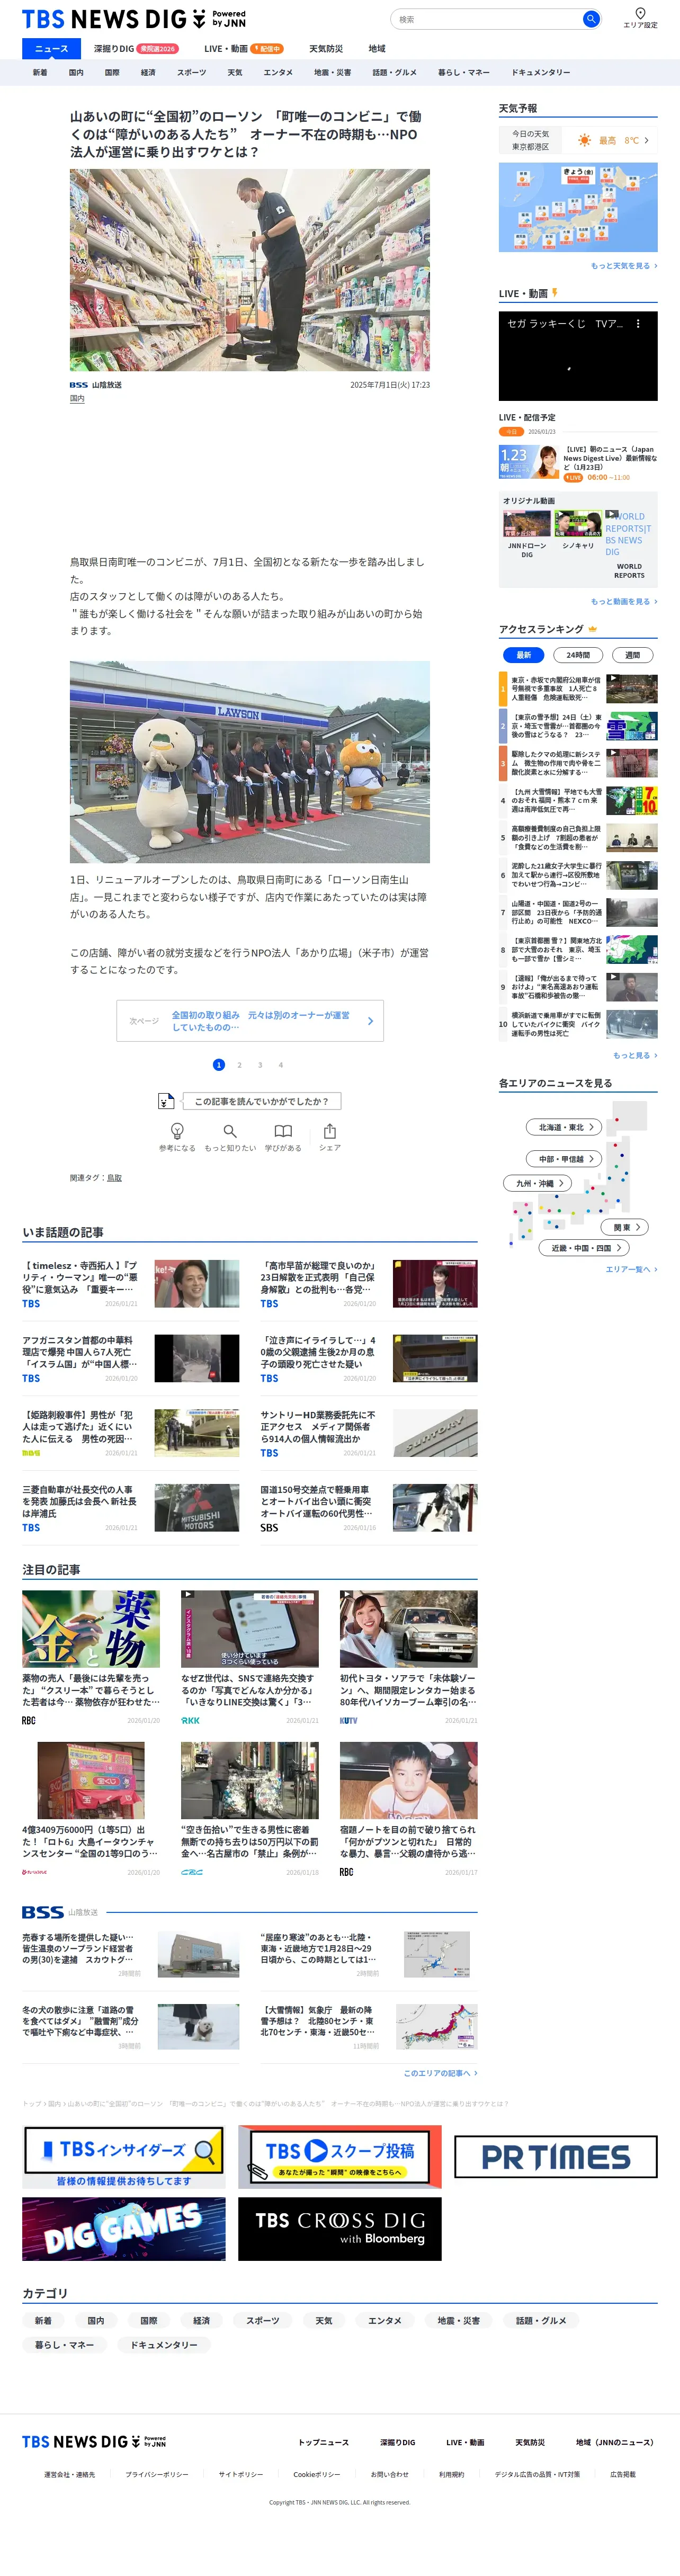
Task: Select the 週間 ranking filter
Action: tap(632, 655)
